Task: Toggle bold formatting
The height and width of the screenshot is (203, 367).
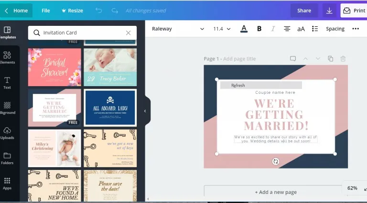Action: coord(259,29)
